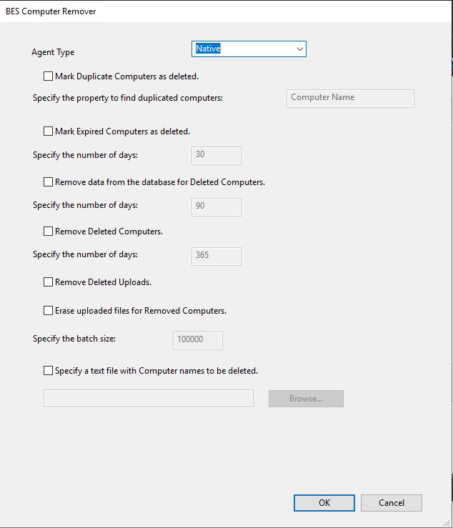Enable Mark Expired Computers as deleted

pos(49,131)
